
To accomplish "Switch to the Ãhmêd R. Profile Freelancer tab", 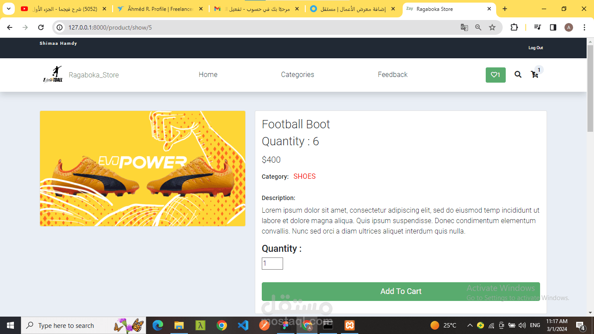I will click(x=160, y=9).
